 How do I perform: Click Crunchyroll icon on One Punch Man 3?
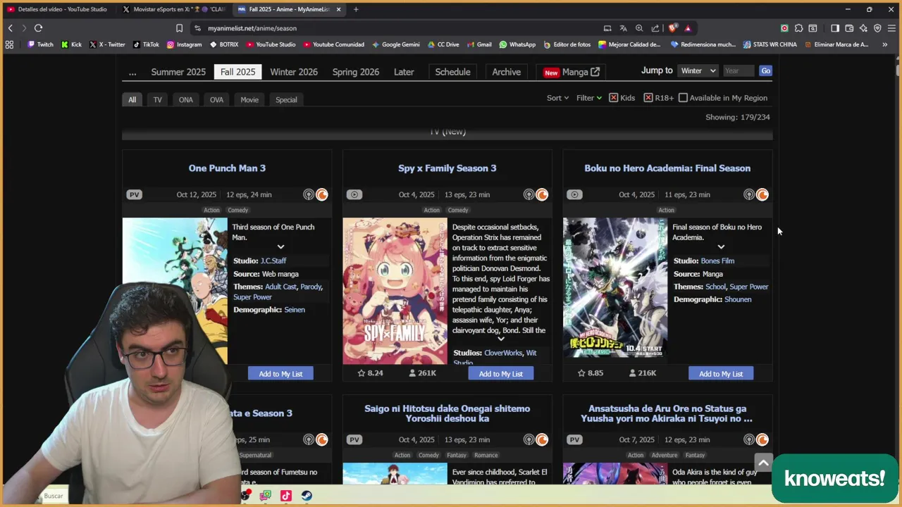click(322, 195)
